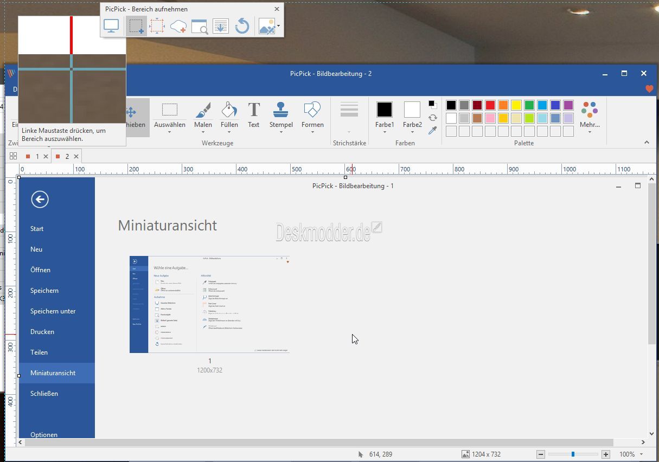659x462 pixels.
Task: Activate the eyedropper color picker
Action: 432,131
